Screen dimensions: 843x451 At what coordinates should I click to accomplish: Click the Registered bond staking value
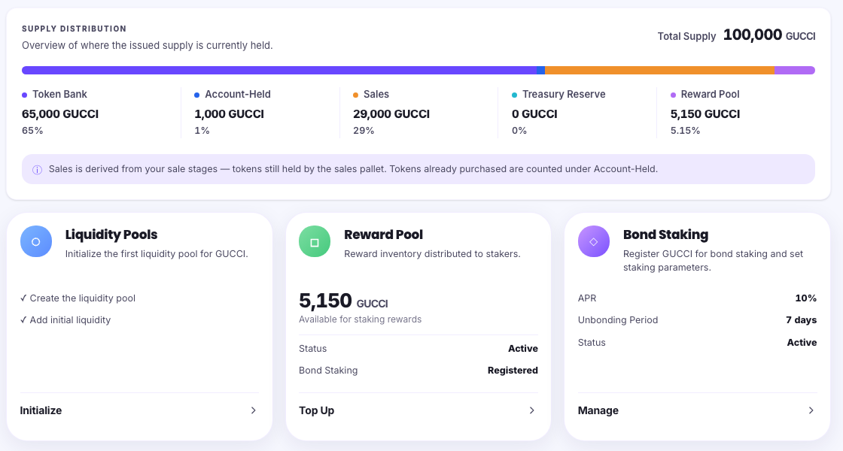coord(513,371)
